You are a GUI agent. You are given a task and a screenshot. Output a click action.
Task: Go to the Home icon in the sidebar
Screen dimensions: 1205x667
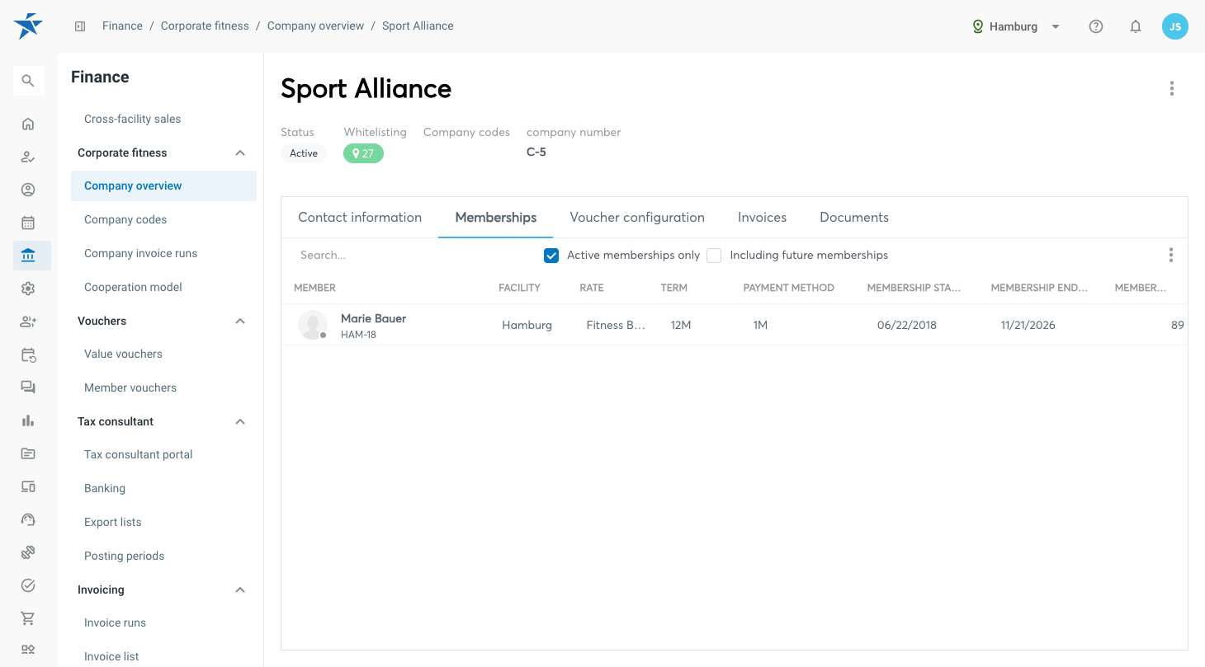(28, 124)
